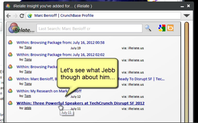Click via: iRelate.us on the July 12 row

133,97
